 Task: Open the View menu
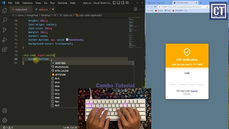38,3
